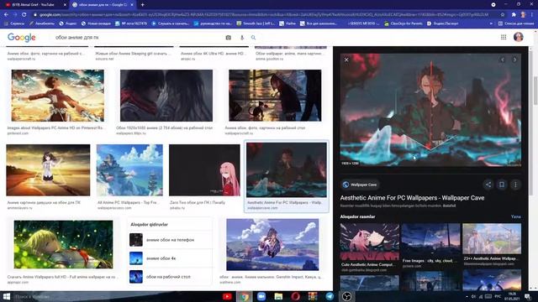538x302 pixels.
Task: Save previewed image to collection
Action: coord(502,185)
